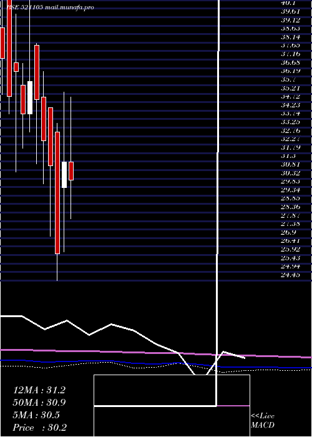Viewport: 312px width, 437px height.
Task: Click the 12MA : 31.2 readout
Action: [39, 390]
